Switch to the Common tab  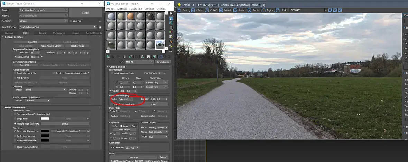pos(9,33)
